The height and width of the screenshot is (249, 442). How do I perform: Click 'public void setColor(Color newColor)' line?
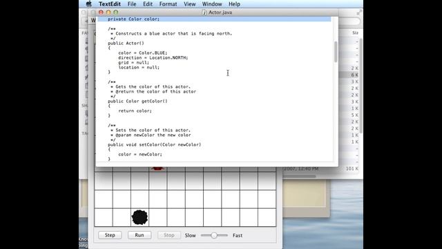(155, 145)
